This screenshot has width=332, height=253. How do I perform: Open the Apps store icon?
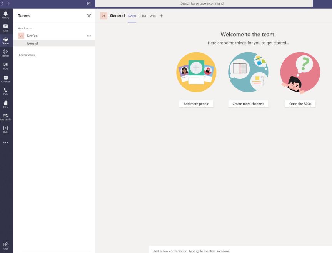point(7,245)
